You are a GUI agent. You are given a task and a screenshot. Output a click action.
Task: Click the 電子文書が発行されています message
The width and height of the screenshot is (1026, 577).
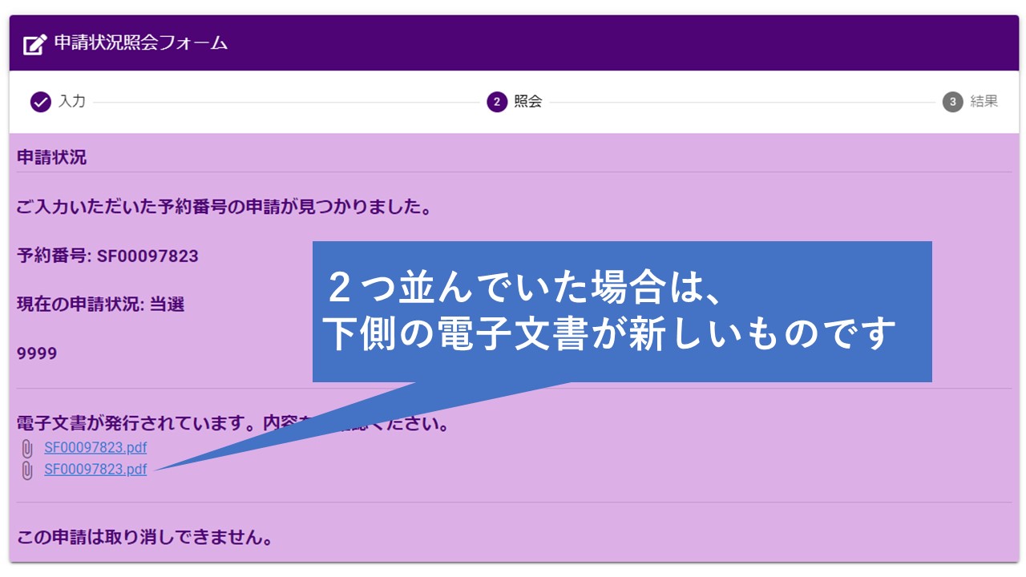(233, 424)
